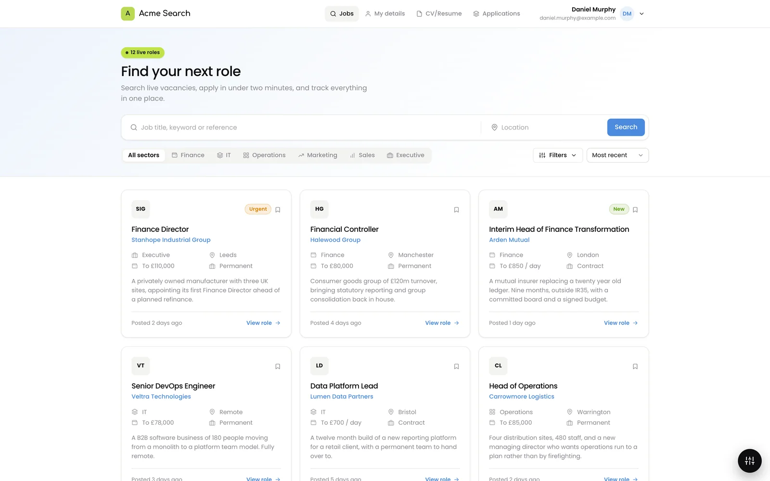
Task: Filter by IT sector
Action: (x=224, y=155)
